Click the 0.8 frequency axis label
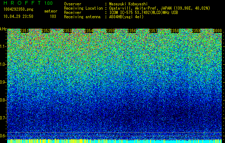The height and width of the screenshot is (143, 225). click(3, 100)
